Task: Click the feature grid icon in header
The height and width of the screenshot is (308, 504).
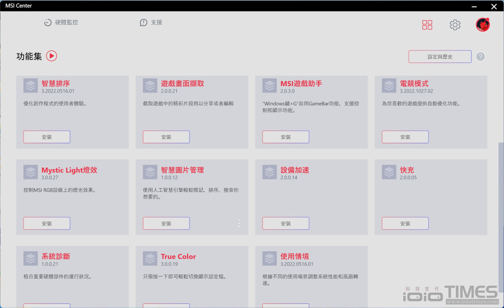Action: pyautogui.click(x=427, y=25)
